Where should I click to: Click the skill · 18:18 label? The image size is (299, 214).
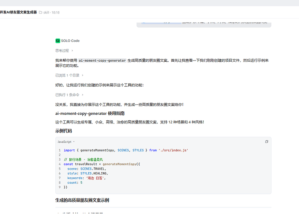pos(52,13)
